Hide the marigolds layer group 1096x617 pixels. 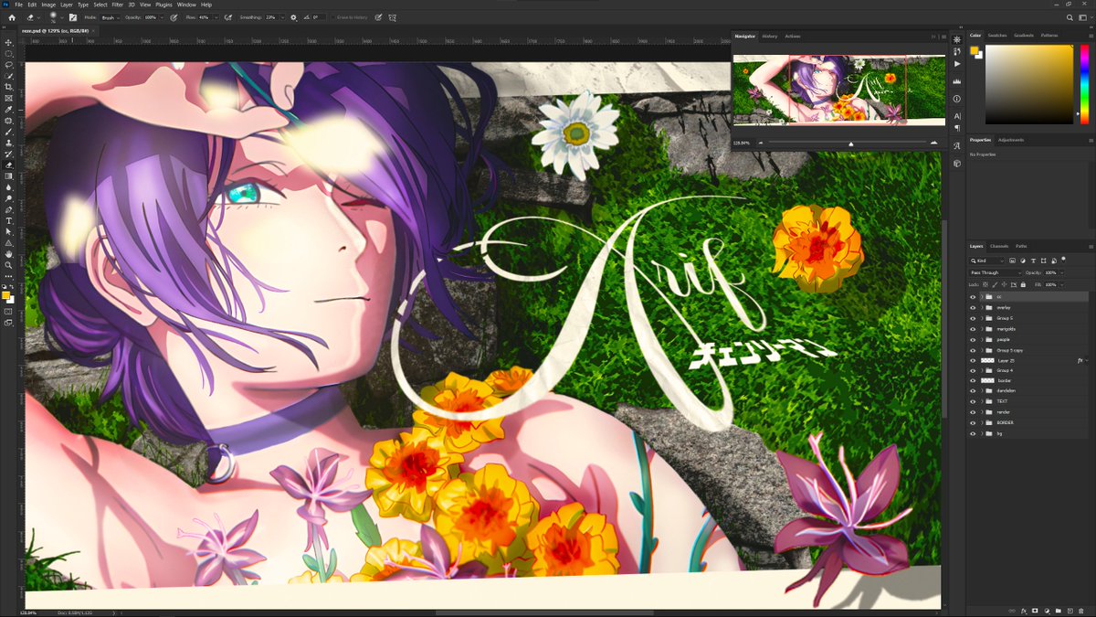click(x=972, y=328)
